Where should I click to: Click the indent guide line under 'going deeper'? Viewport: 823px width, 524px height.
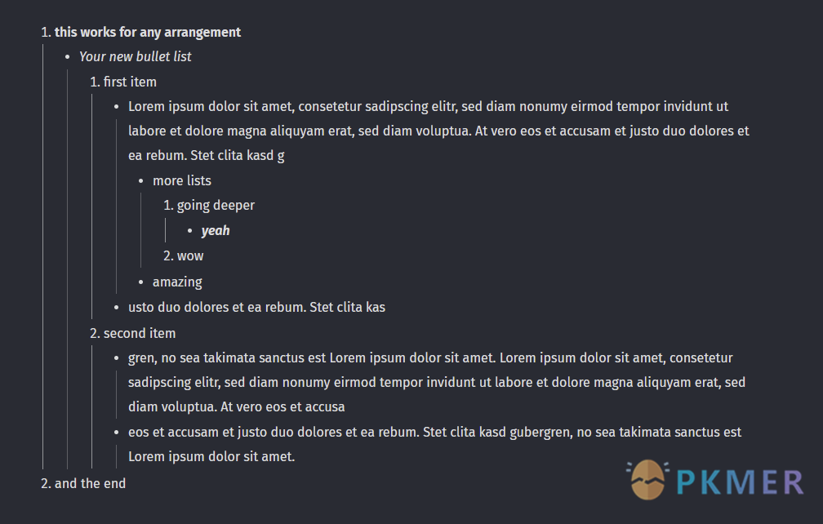click(x=165, y=231)
